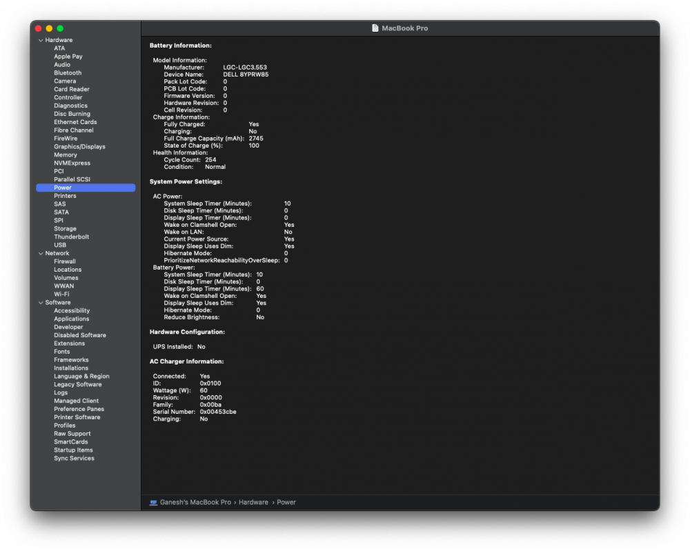Open the Applications software entry
This screenshot has height=551, width=690.
pyautogui.click(x=71, y=319)
